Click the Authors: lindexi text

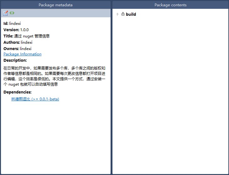pos(18,42)
